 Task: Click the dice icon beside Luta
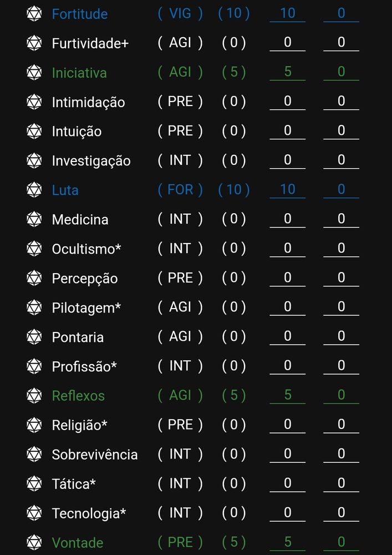pos(34,190)
